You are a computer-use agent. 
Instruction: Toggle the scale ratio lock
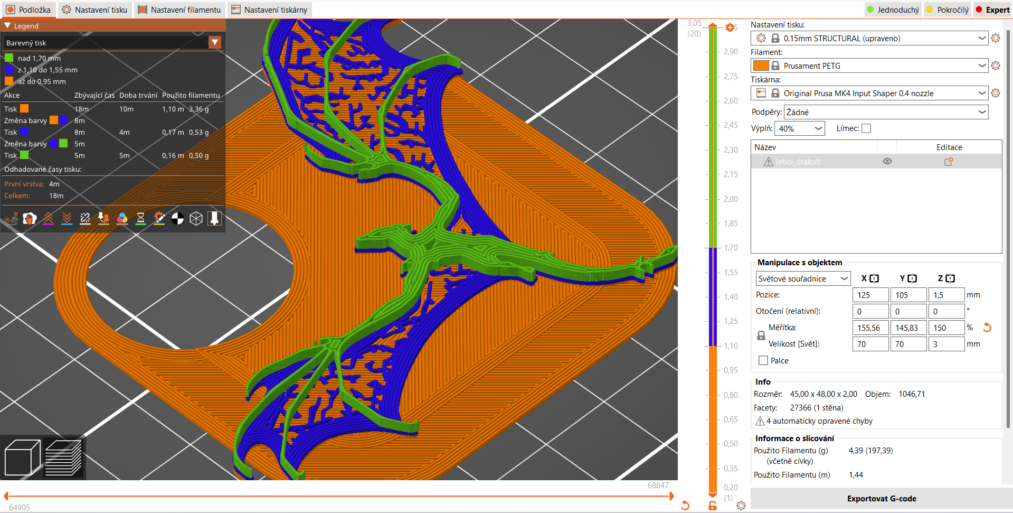(761, 335)
